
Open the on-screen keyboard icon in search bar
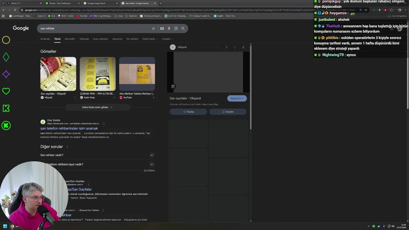coord(162,28)
